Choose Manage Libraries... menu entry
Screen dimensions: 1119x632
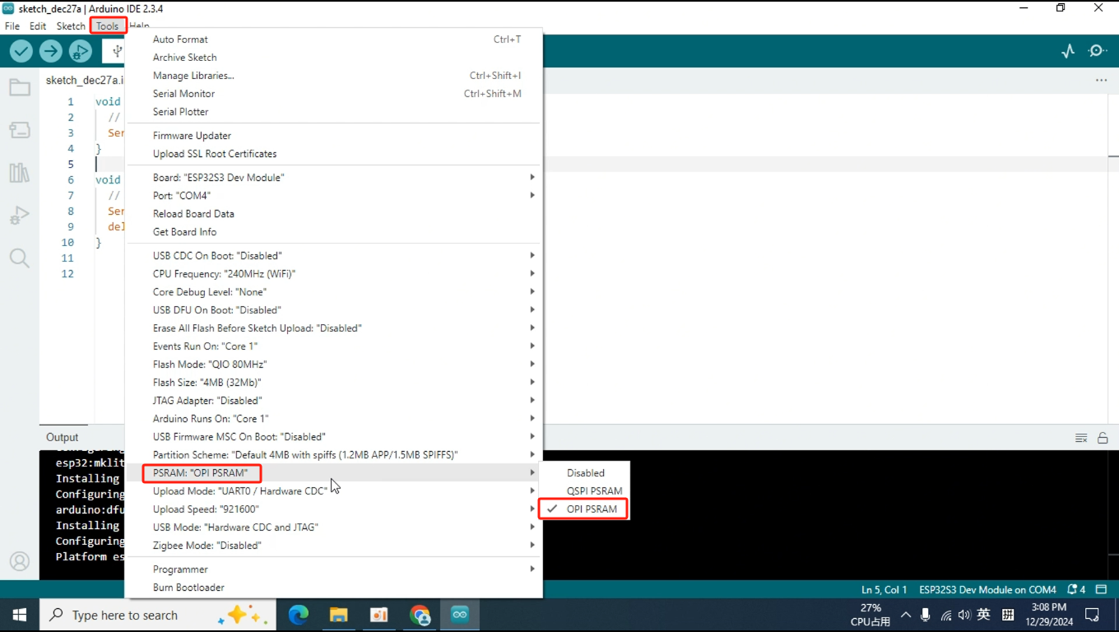point(333,76)
